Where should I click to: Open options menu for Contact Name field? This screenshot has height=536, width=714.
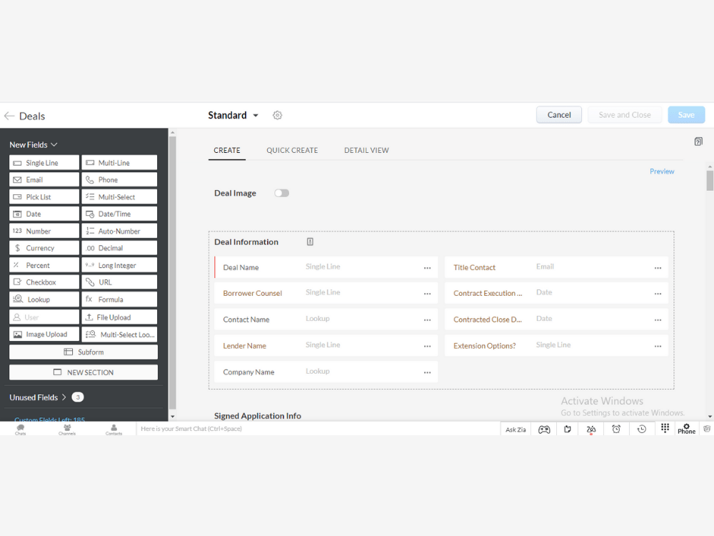pos(427,320)
